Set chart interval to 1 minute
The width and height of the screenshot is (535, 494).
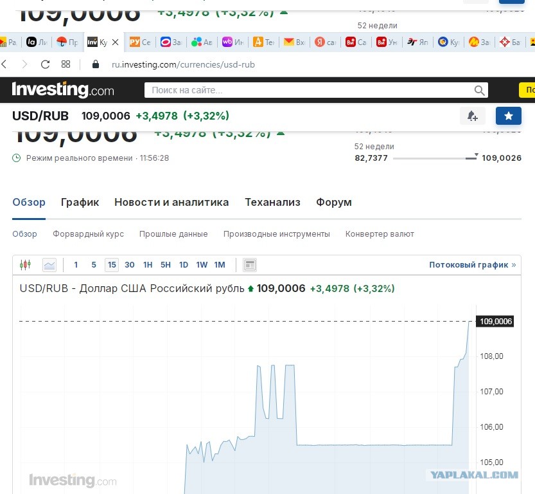click(76, 265)
